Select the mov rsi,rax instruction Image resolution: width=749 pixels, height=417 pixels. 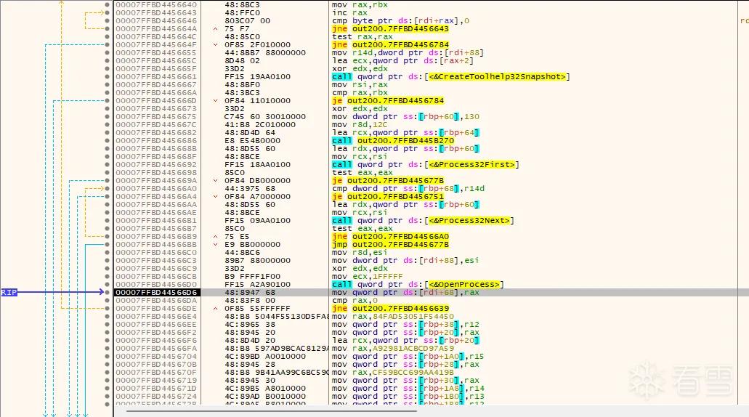[x=360, y=84]
